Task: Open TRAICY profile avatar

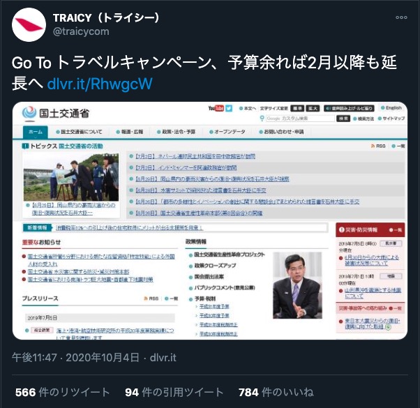Action: pyautogui.click(x=29, y=24)
